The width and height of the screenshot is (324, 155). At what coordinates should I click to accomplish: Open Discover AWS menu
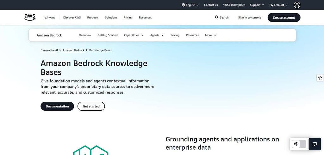pyautogui.click(x=72, y=17)
